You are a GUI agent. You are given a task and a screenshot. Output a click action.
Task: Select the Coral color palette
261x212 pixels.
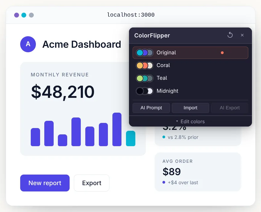[x=190, y=66]
